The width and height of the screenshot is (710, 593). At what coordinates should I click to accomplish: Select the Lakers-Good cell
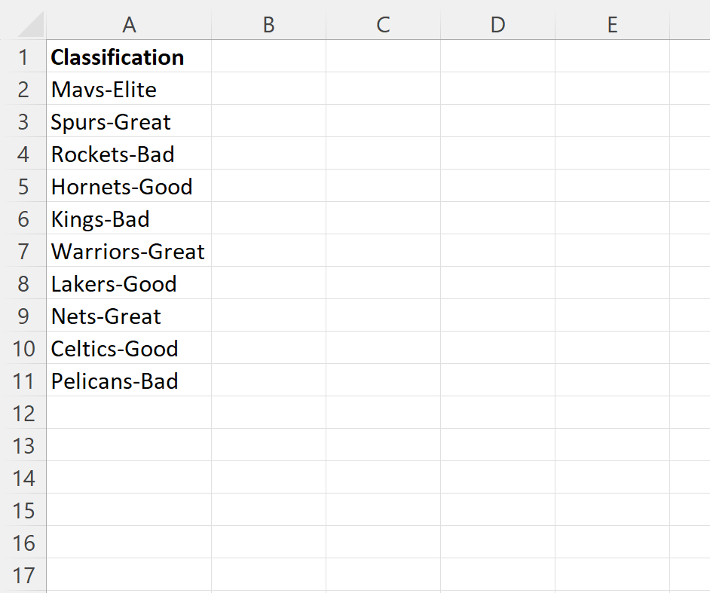point(129,283)
